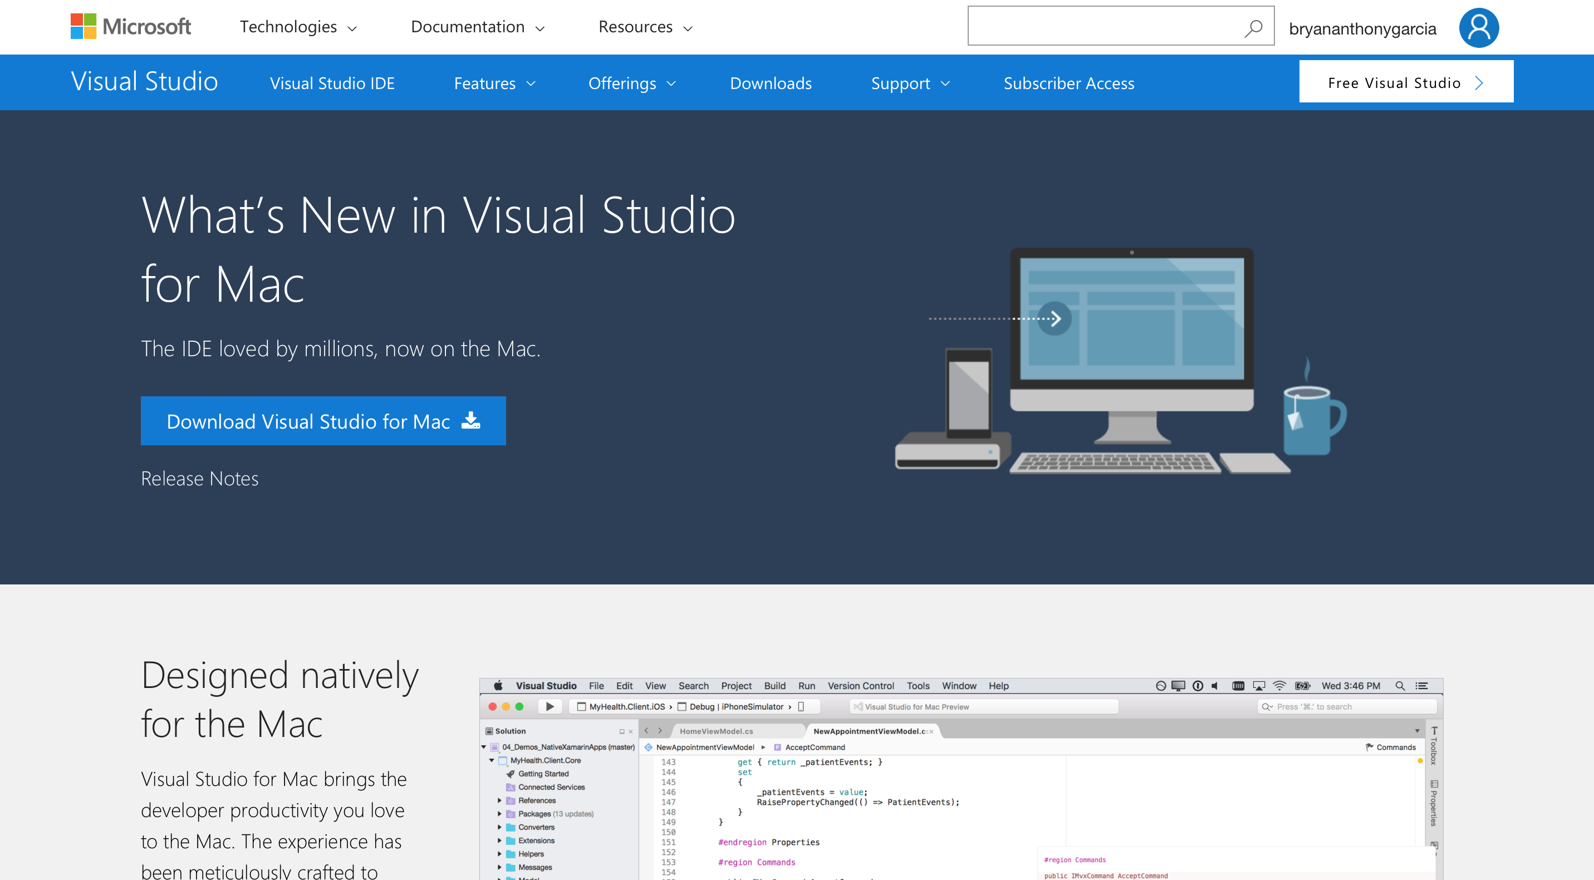Screen dimensions: 1594x880
Task: Toggle the Offerings dropdown menu
Action: pyautogui.click(x=631, y=82)
